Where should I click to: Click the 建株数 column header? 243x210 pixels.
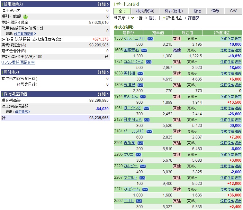point(128,33)
